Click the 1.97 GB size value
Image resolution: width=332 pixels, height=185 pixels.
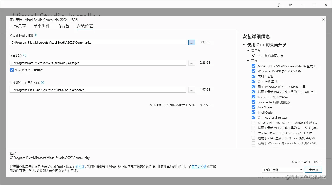205,90
